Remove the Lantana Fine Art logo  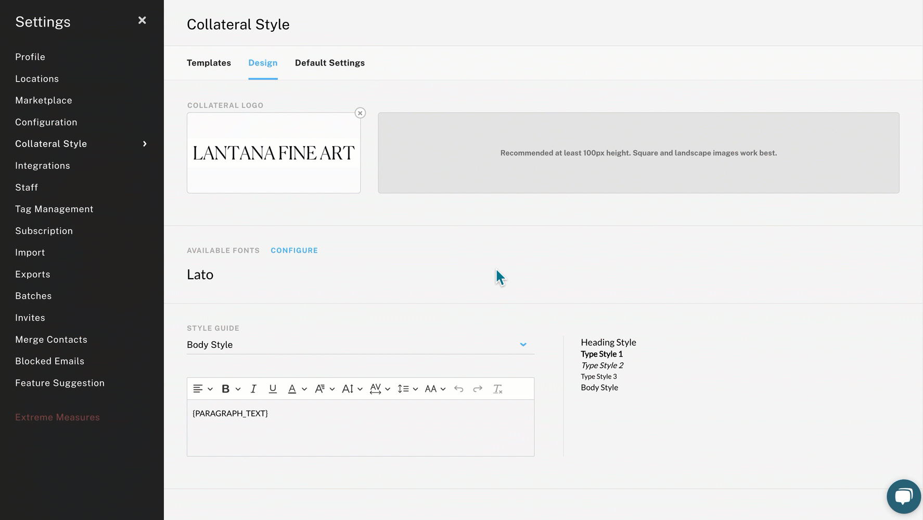tap(360, 113)
